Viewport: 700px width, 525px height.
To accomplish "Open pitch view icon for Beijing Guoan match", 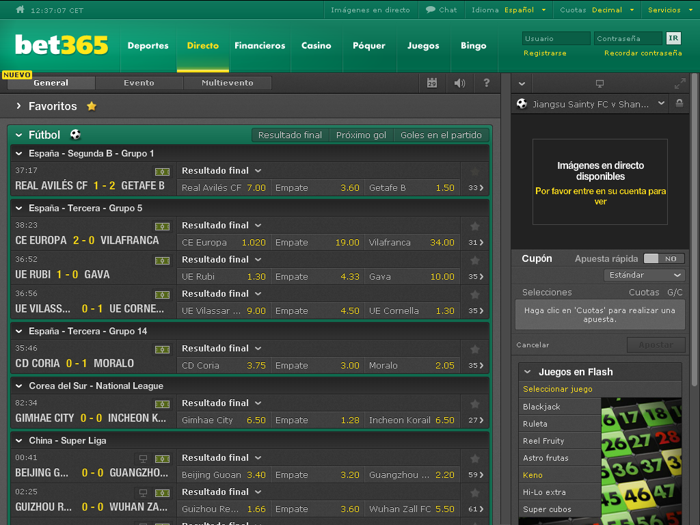I will tap(162, 459).
